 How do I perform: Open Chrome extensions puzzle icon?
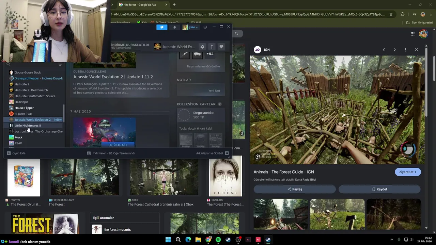pos(403,14)
